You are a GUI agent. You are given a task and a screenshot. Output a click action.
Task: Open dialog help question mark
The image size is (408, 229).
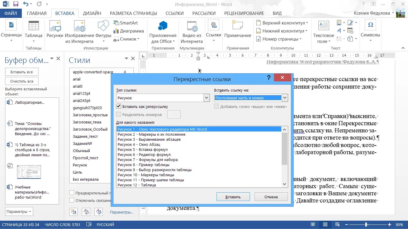[x=269, y=78]
